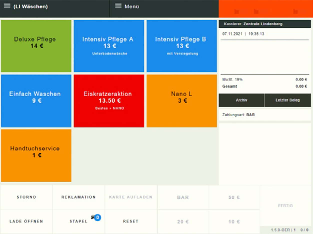Viewport: 313px width, 234px height.
Task: Tap the 50 € cash button
Action: tap(234, 197)
